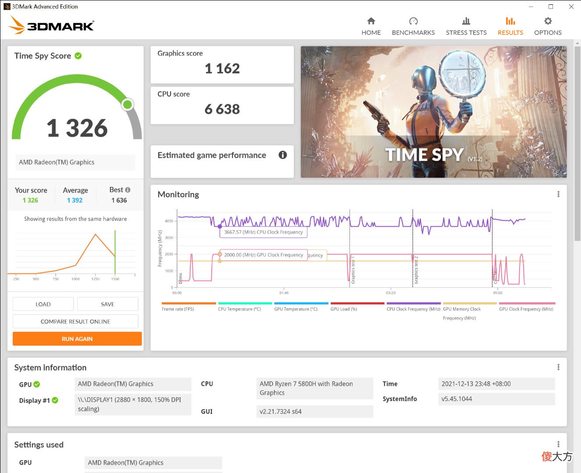Click the Time value 2021-12-13 23:48
The height and width of the screenshot is (473, 581).
tap(496, 384)
